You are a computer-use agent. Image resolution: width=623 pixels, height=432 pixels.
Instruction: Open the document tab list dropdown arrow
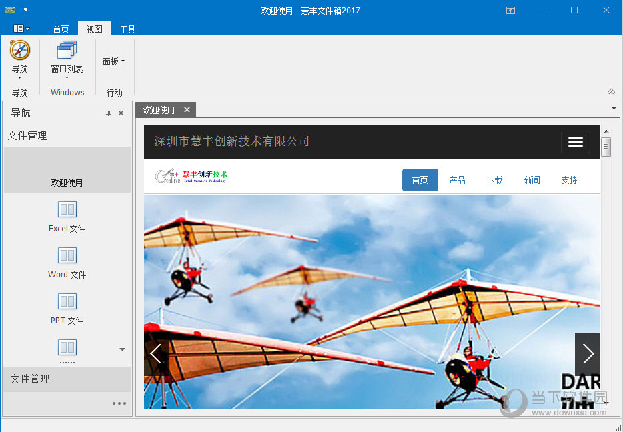coord(614,108)
